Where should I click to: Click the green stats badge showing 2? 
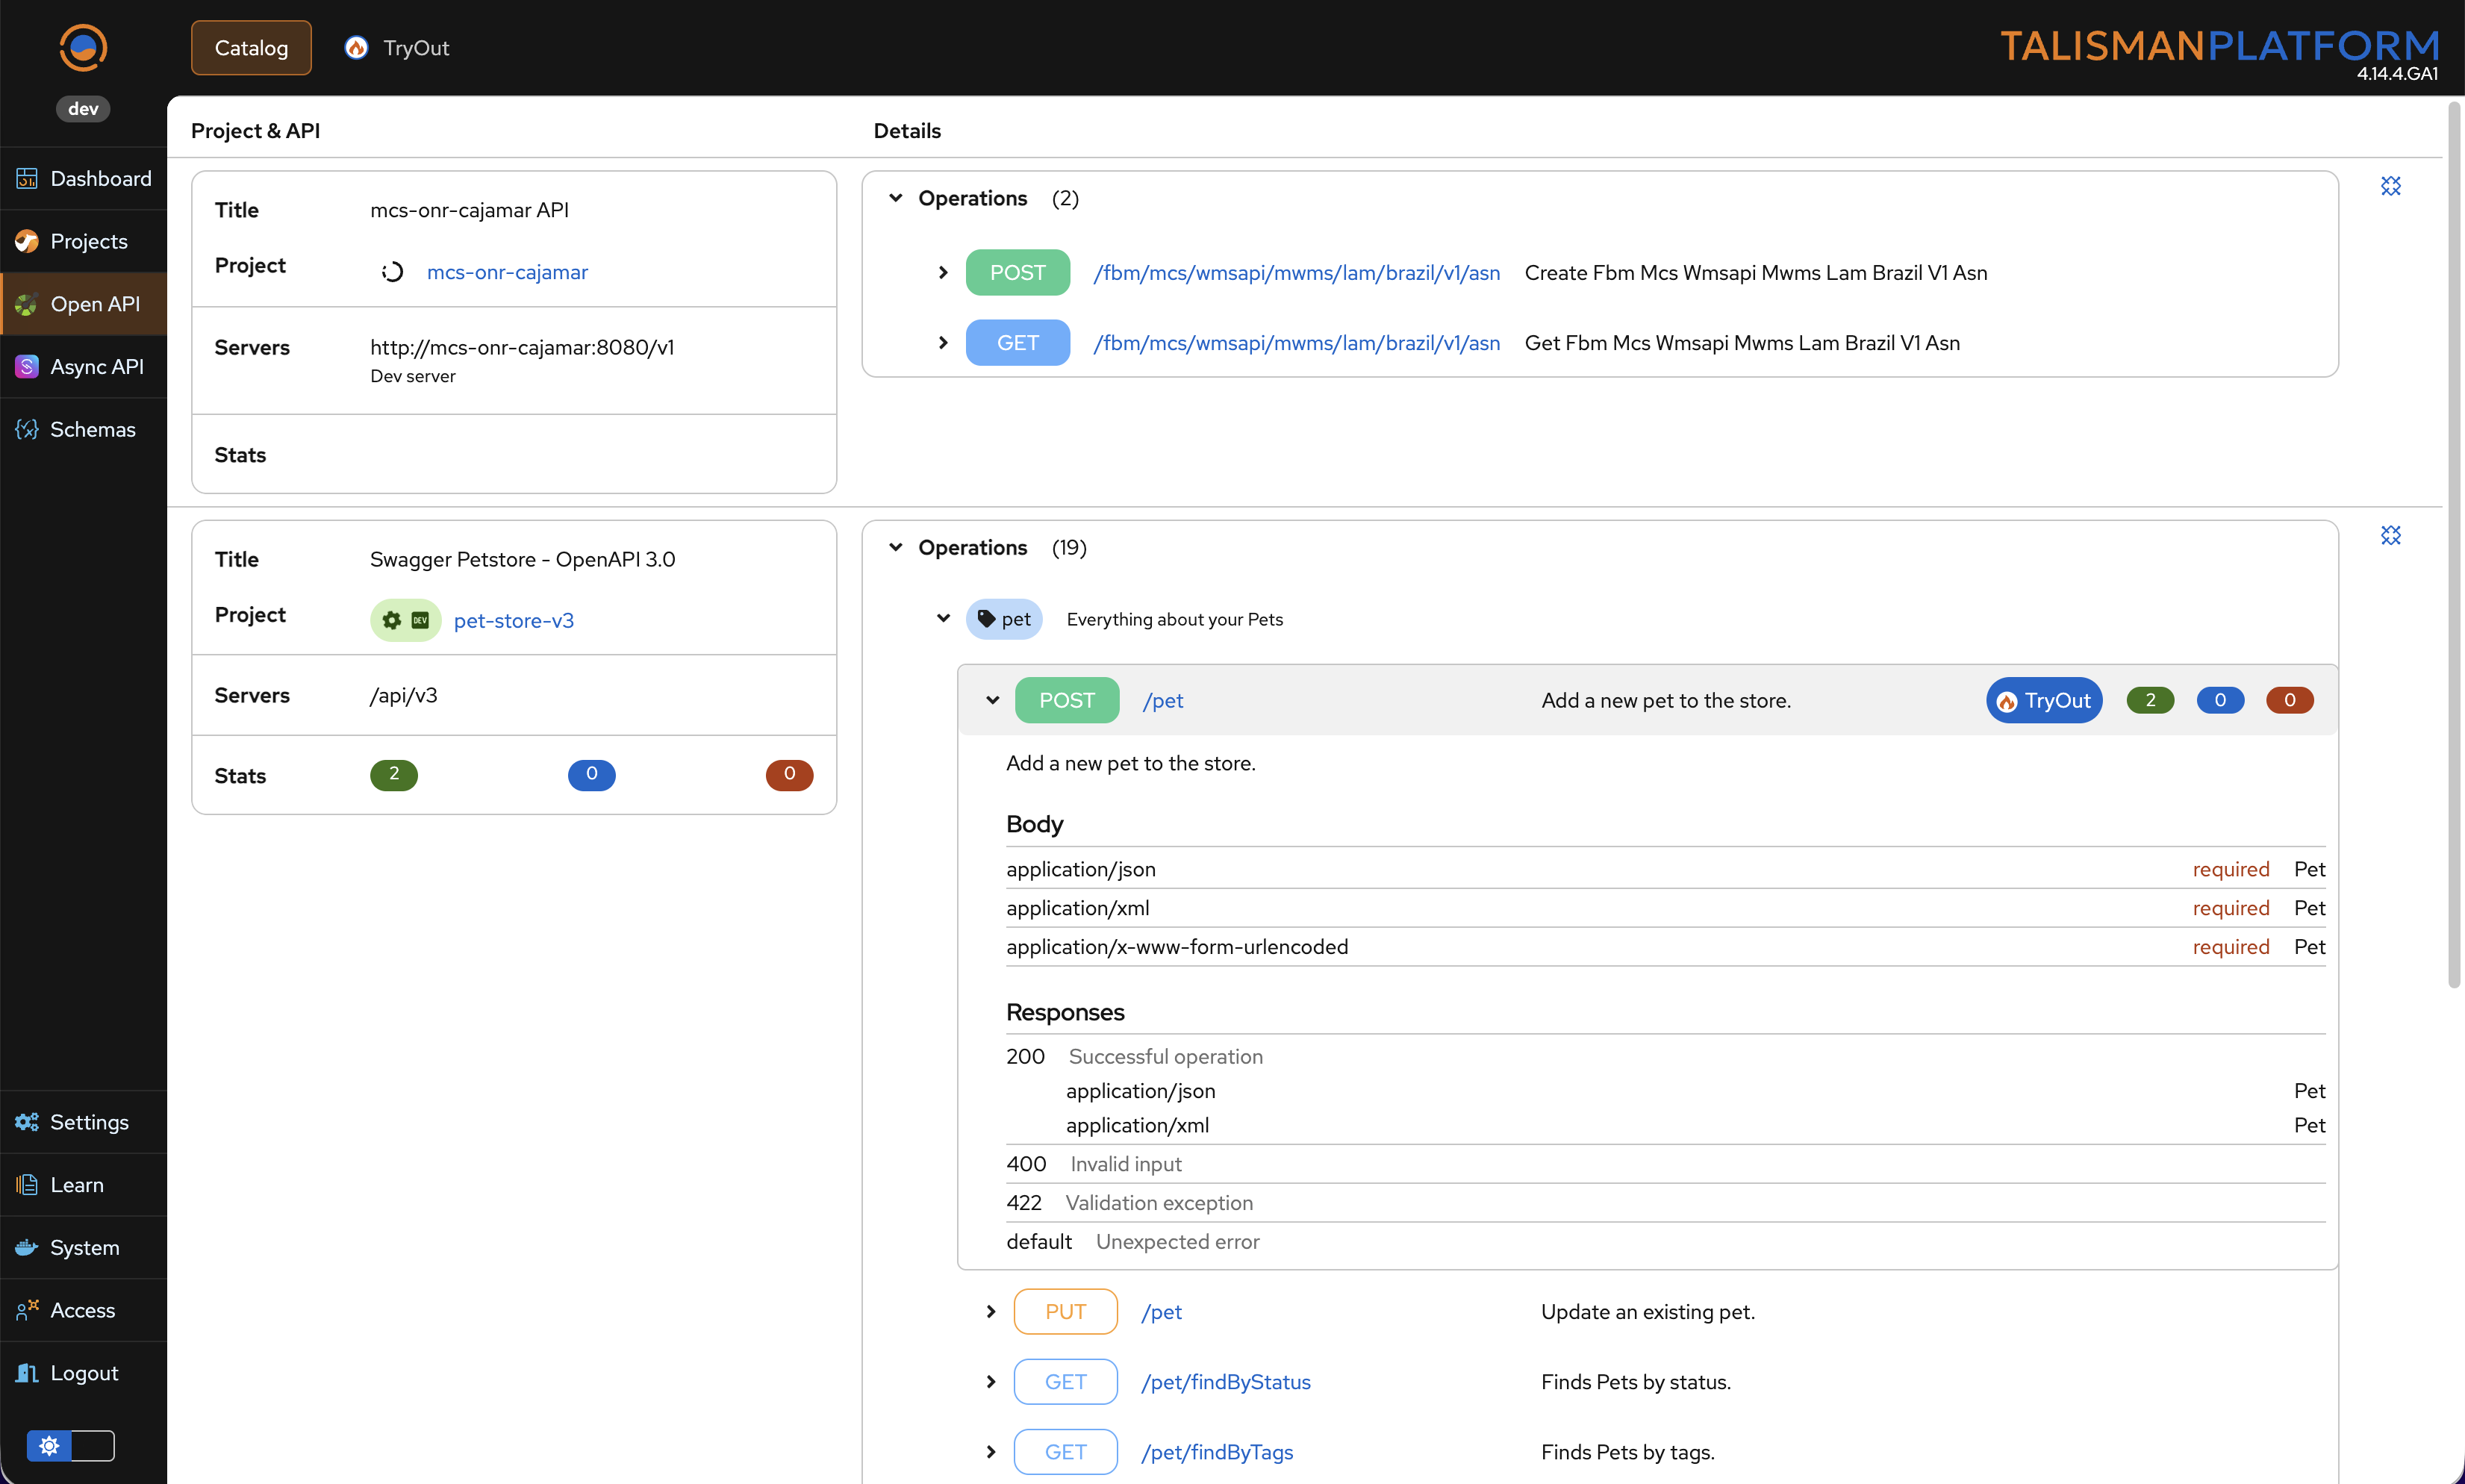(393, 774)
